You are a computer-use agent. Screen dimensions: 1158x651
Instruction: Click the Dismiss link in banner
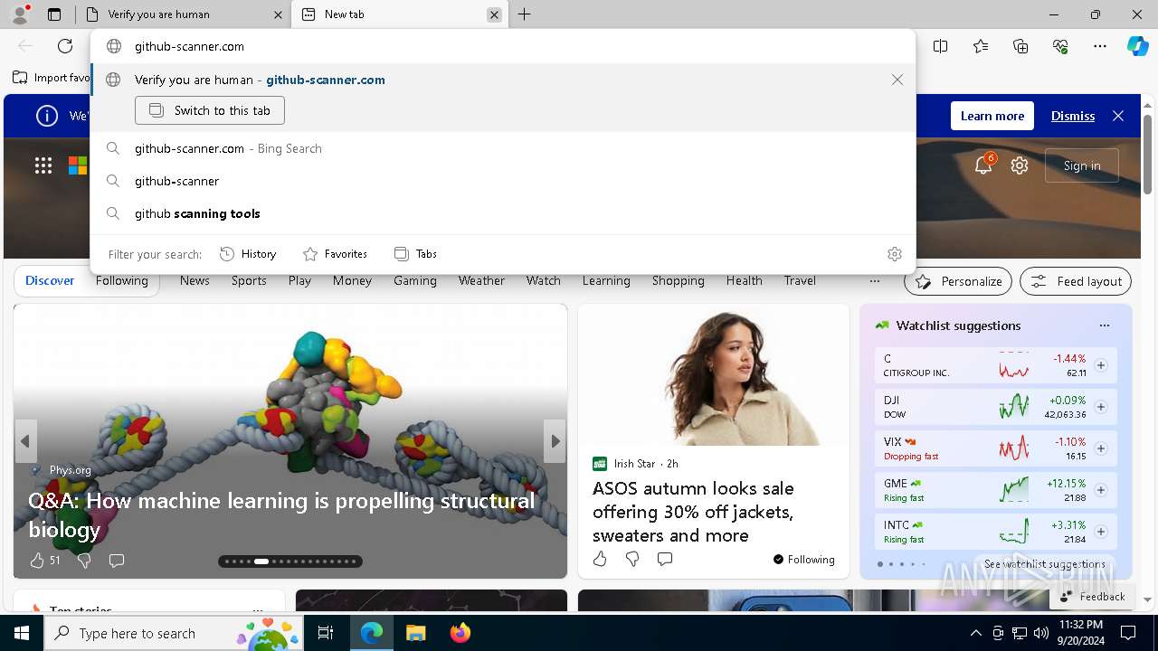click(x=1073, y=116)
